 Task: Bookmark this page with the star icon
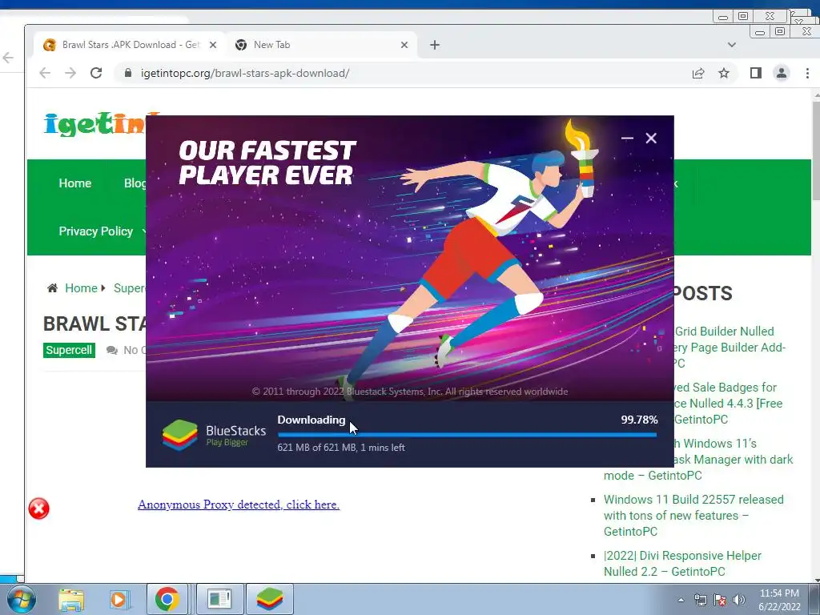[724, 73]
